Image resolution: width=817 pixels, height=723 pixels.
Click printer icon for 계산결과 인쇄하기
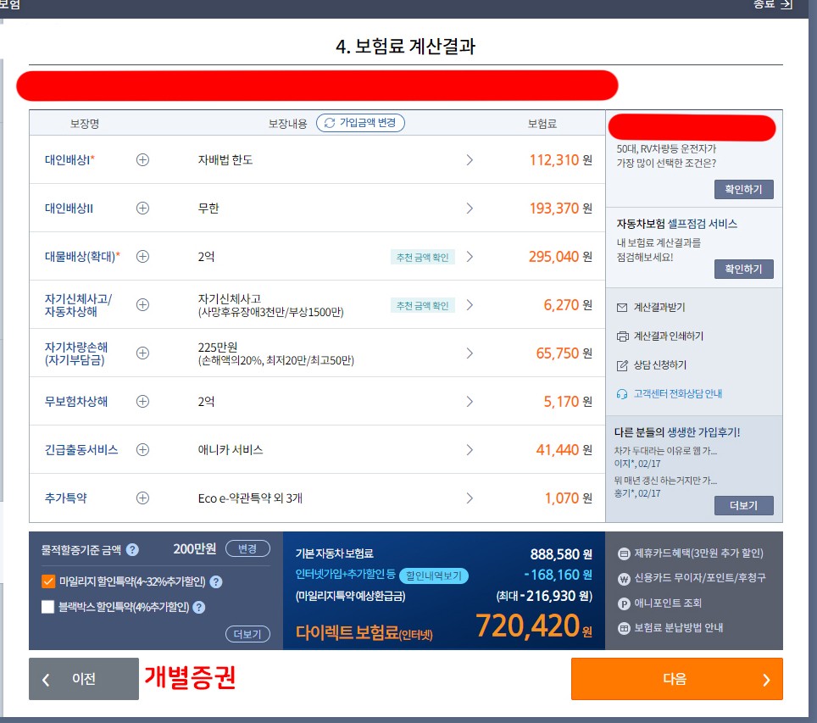[x=622, y=336]
